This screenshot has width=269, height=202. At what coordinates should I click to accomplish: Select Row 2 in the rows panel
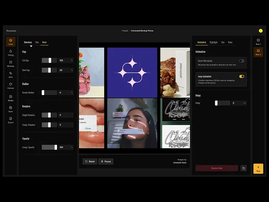258,52
